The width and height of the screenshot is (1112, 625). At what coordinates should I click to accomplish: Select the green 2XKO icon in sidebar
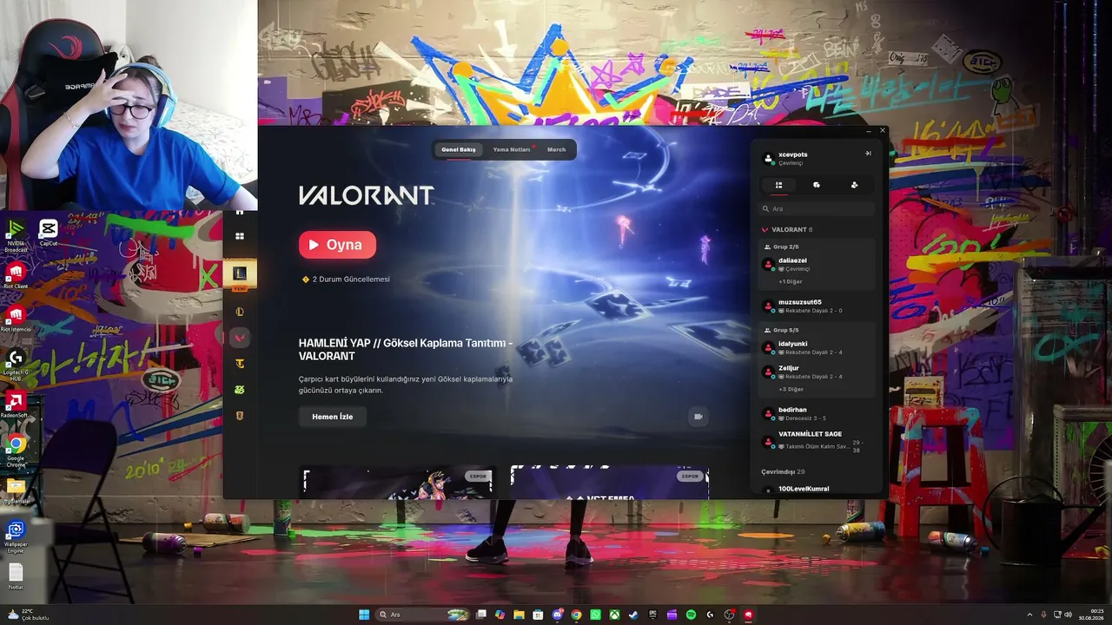(240, 390)
